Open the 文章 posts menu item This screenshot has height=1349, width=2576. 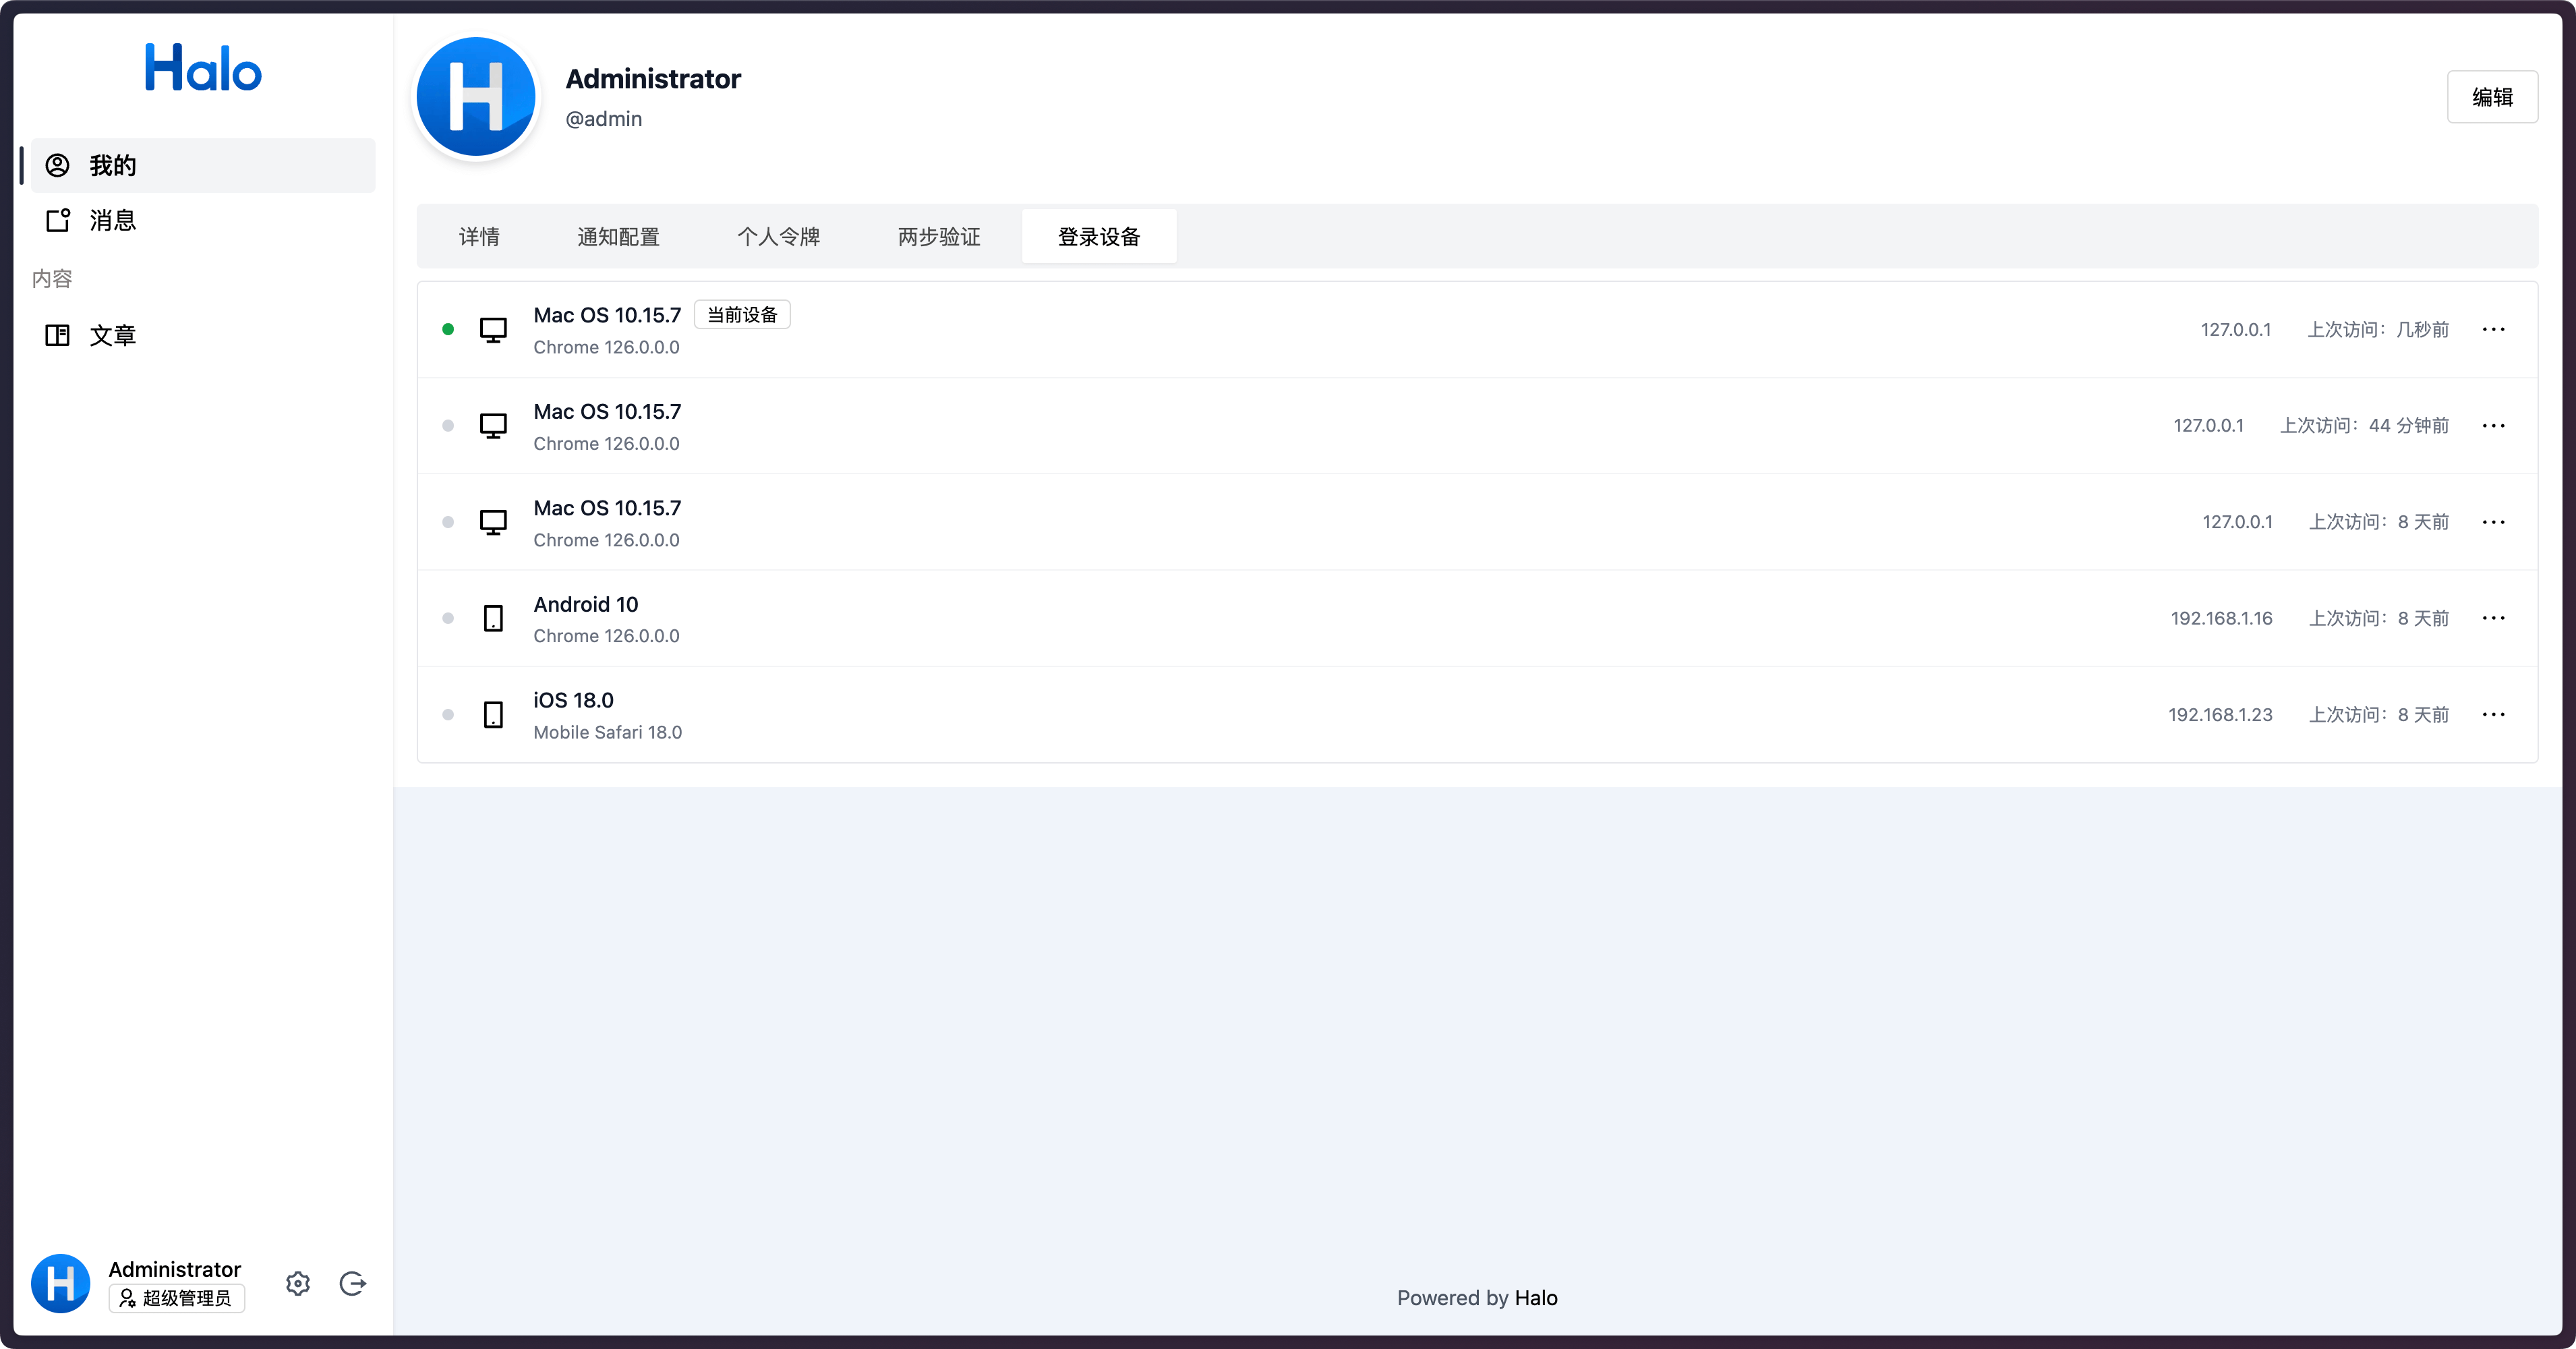[x=112, y=336]
